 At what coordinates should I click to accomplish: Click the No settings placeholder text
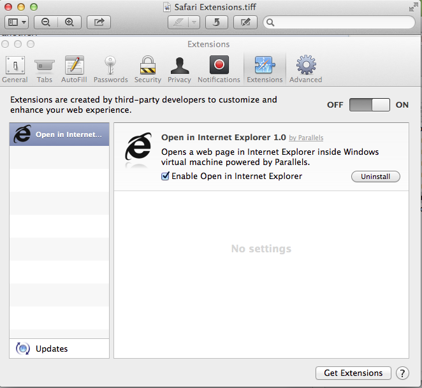tap(261, 248)
